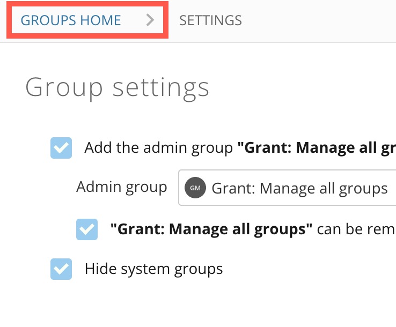Click the Admin group field label
Screen dimensions: 396x327
122,187
